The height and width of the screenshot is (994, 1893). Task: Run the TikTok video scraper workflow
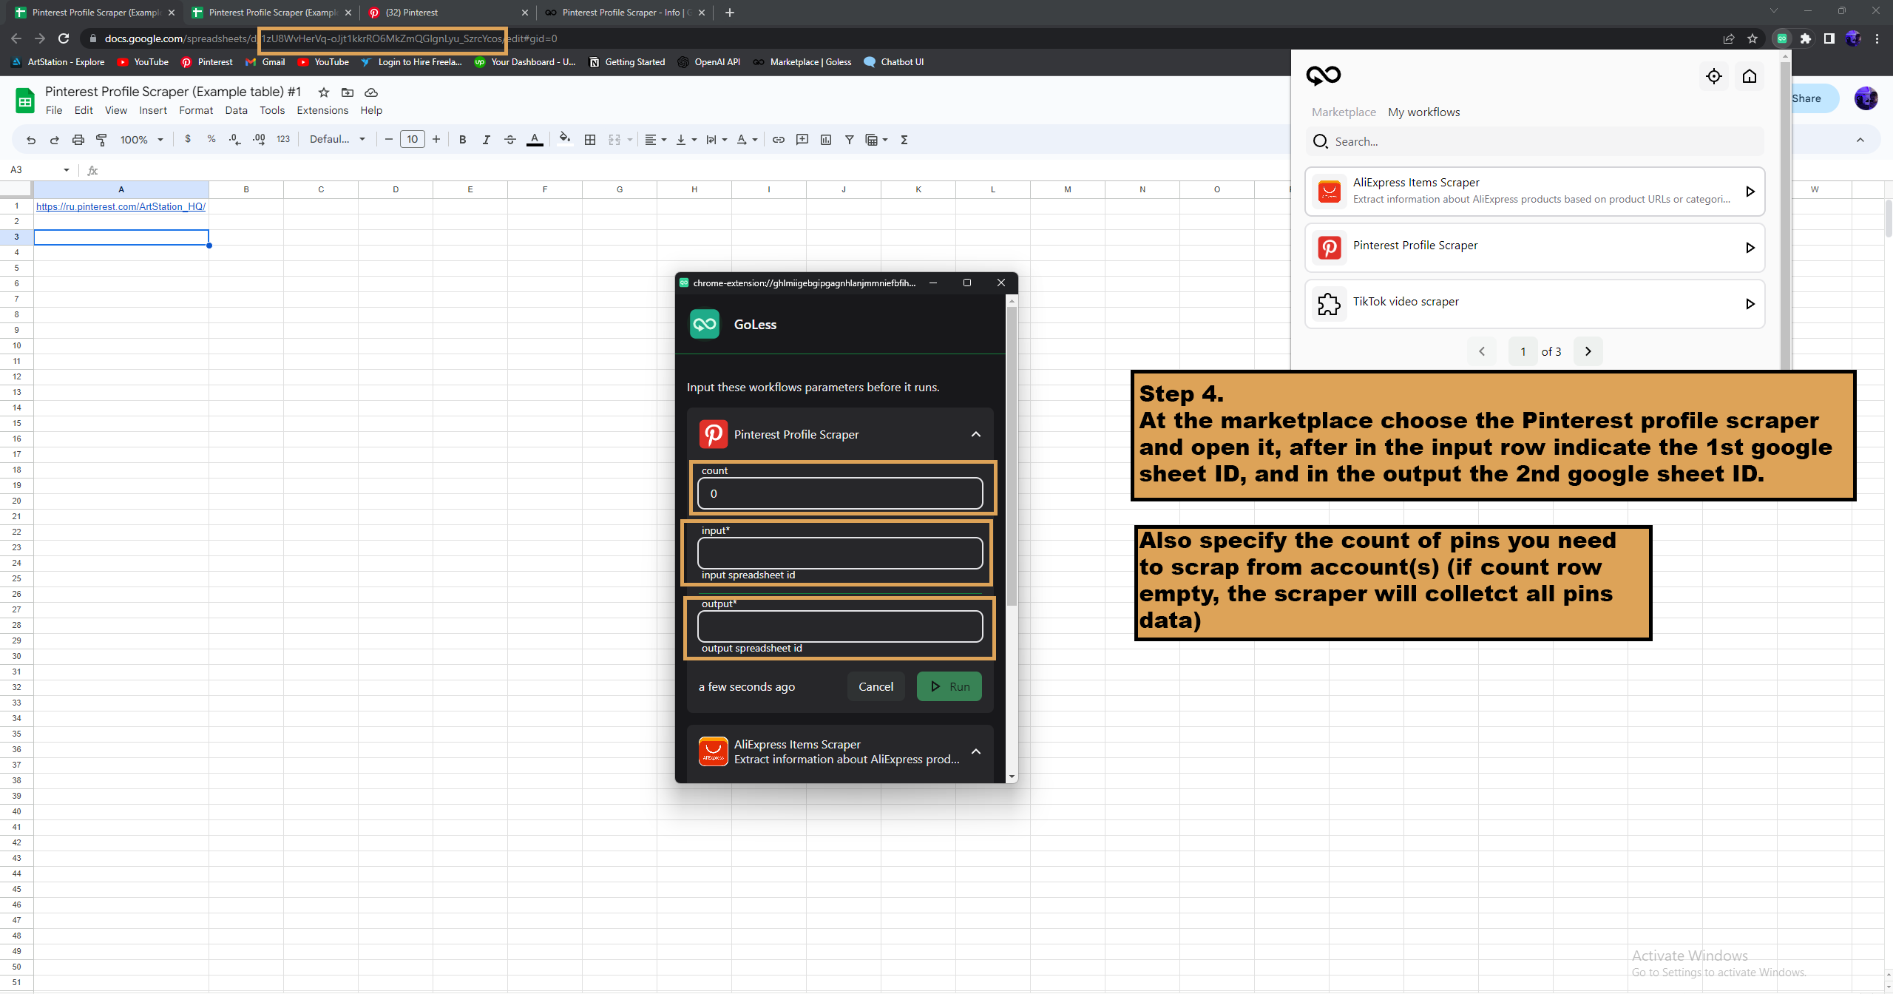(1750, 304)
